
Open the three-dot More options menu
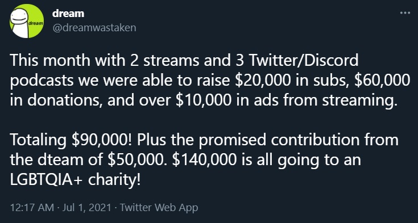405,13
